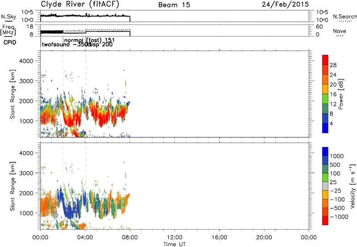The height and width of the screenshot is (247, 357).
Task: Click the 'N.Search' legend label
Action: 345,16
